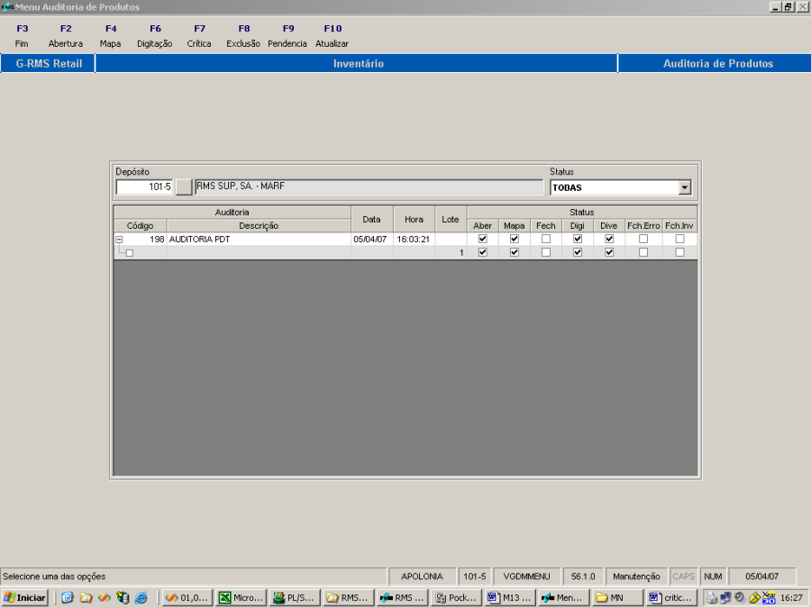Click APOLONIA in the status bar
Viewport: 811px width, 608px height.
(422, 576)
